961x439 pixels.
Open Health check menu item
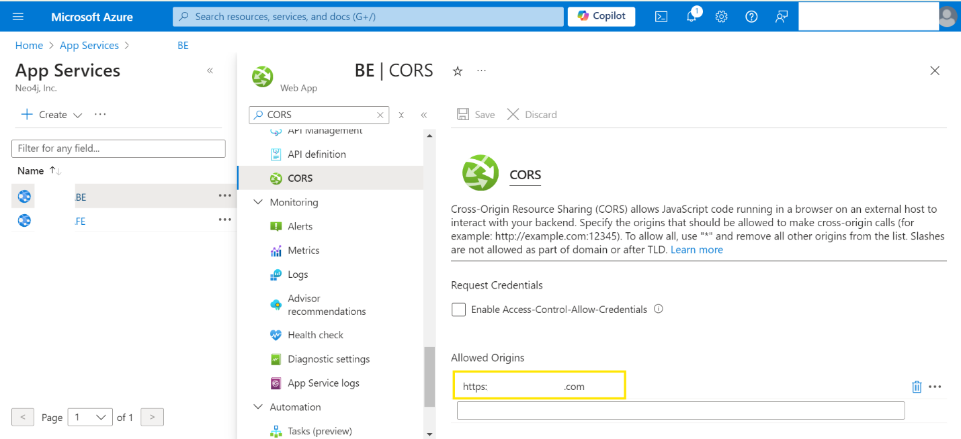click(315, 335)
